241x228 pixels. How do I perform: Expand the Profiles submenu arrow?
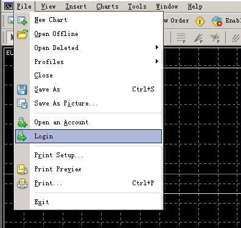pyautogui.click(x=156, y=62)
